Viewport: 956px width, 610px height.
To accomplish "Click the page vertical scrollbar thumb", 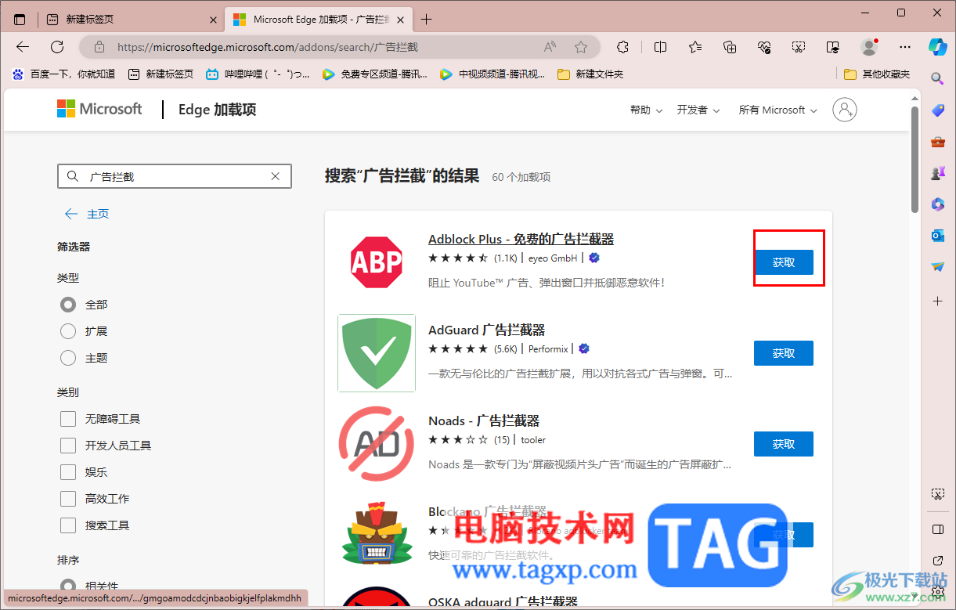I will point(915,159).
